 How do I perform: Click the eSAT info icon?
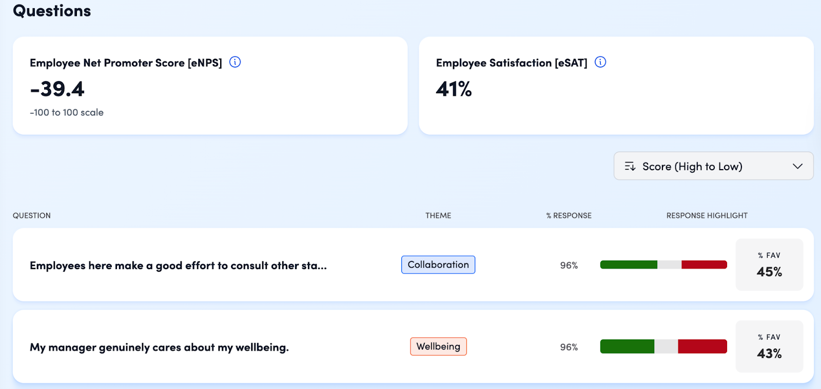point(600,62)
